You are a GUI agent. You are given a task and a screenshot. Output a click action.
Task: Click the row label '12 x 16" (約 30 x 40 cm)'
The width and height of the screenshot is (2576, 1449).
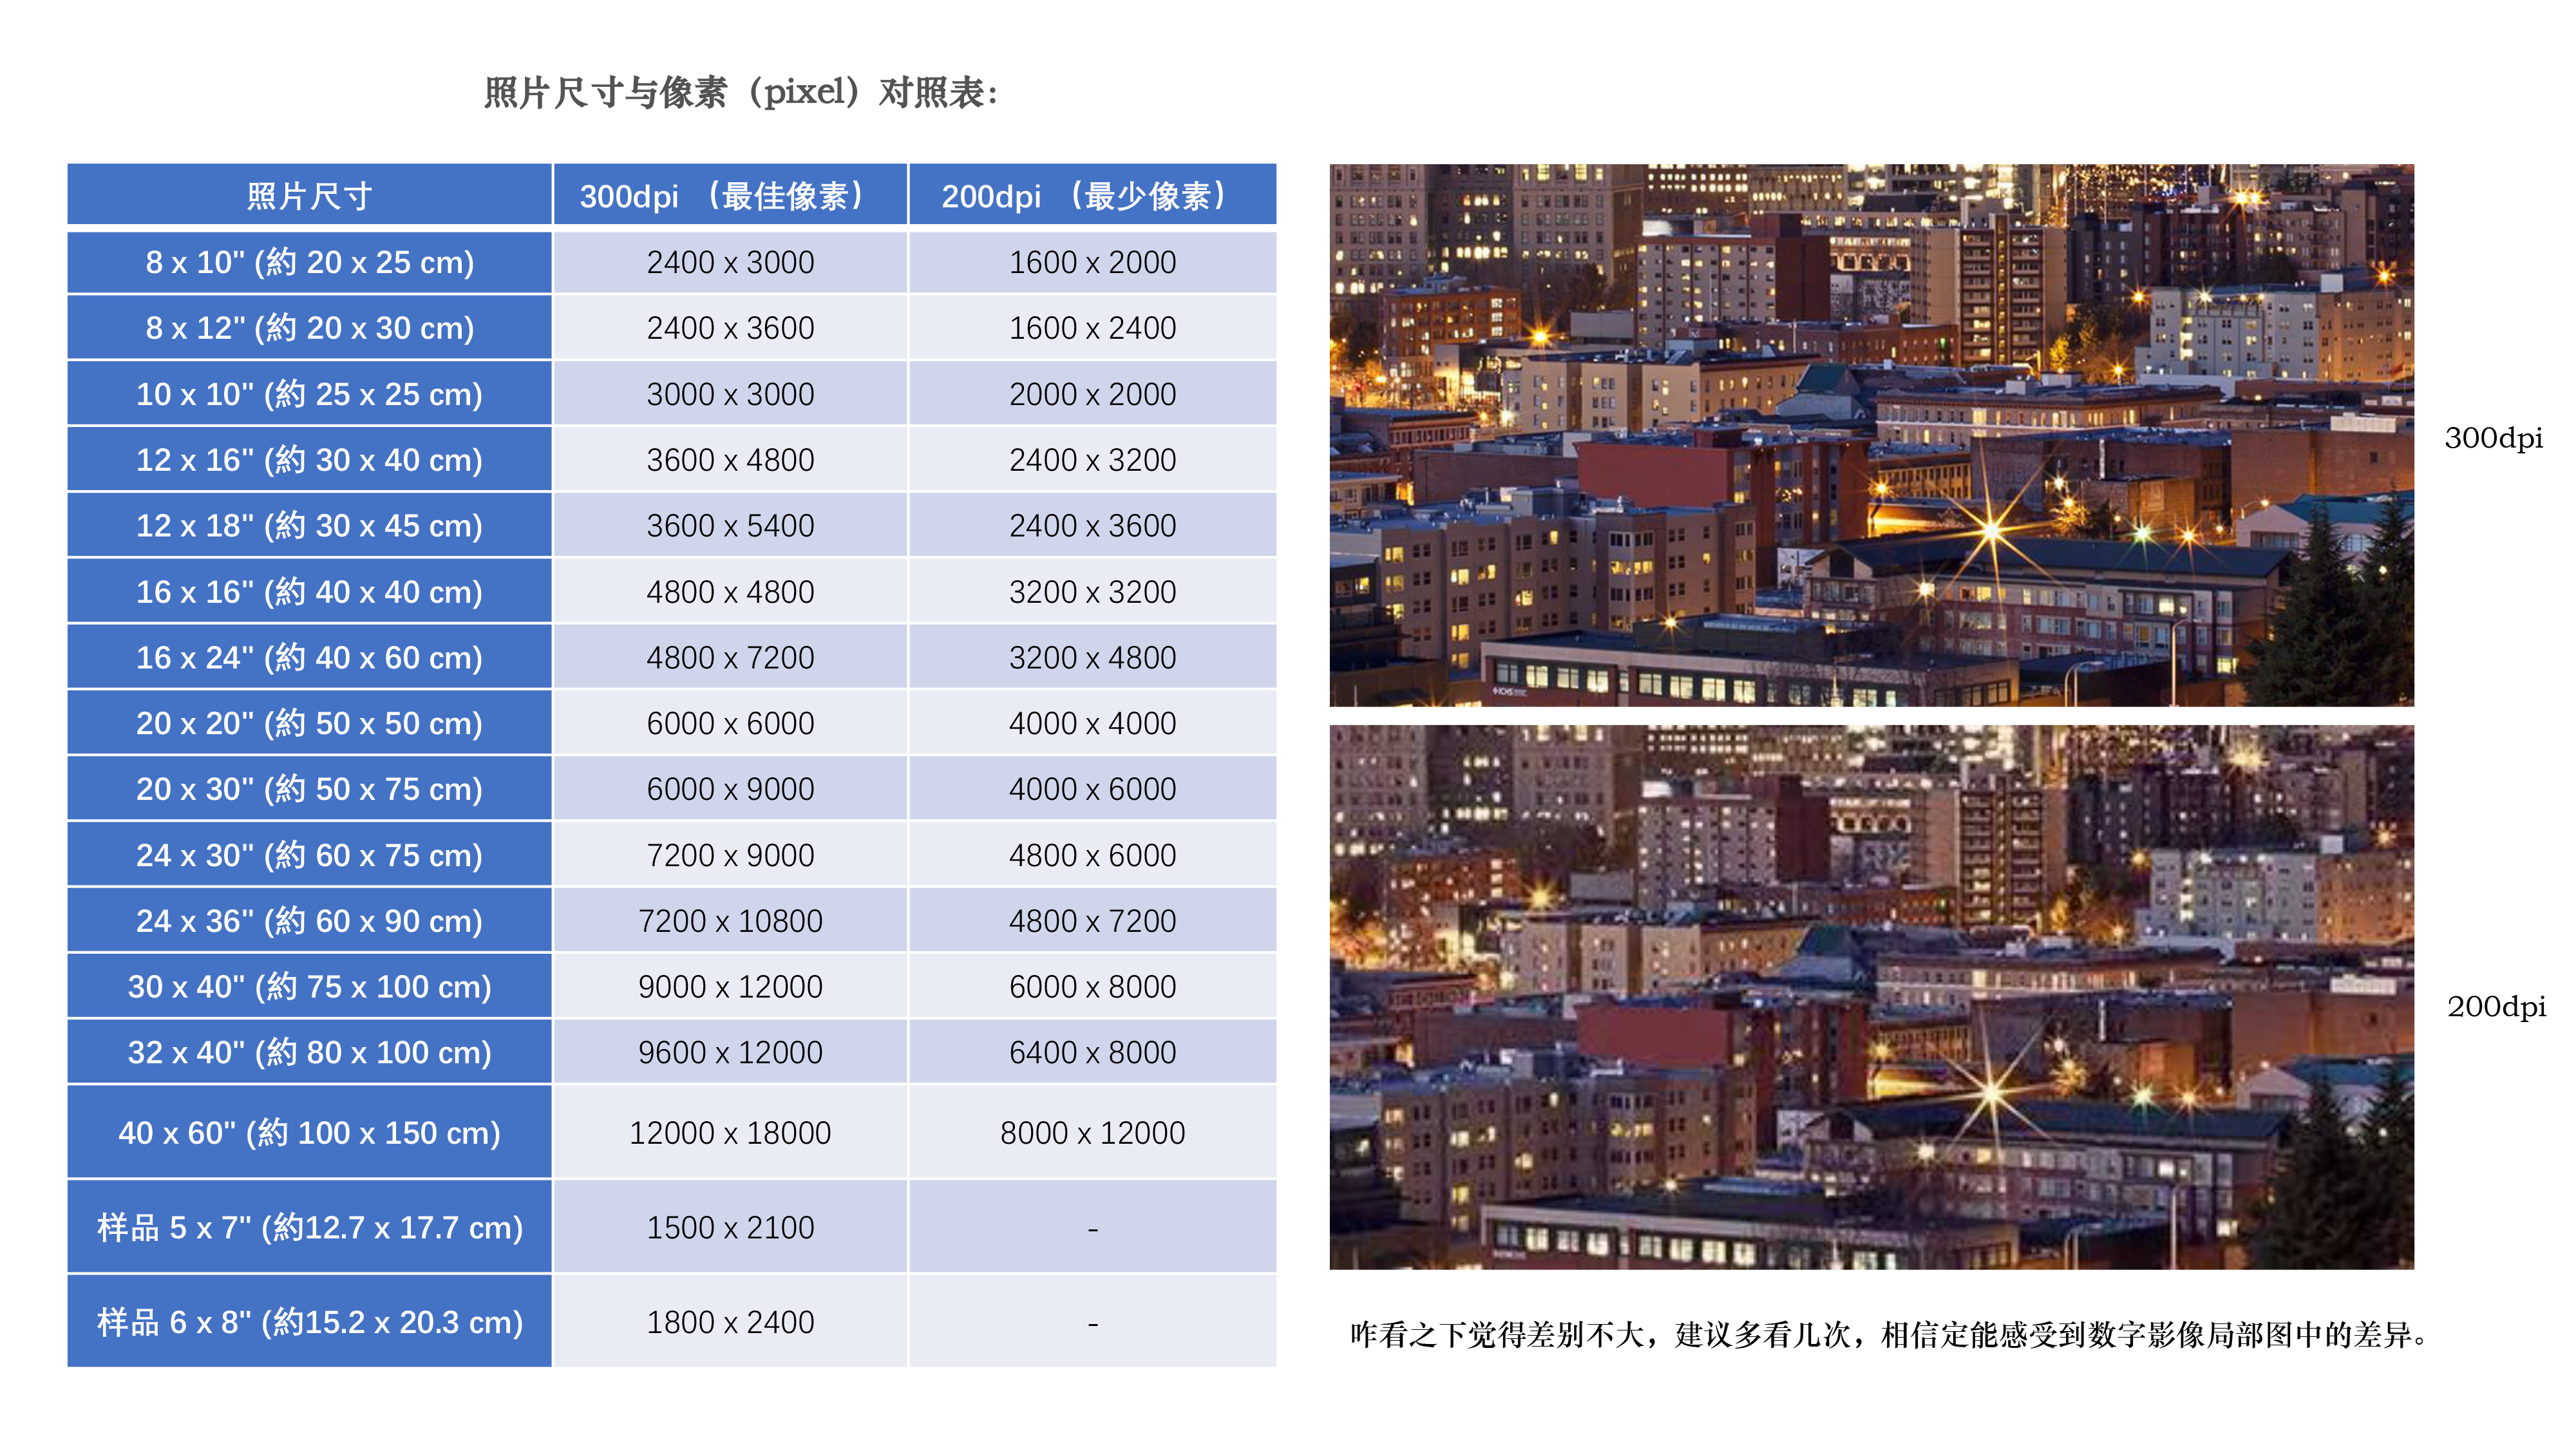click(309, 460)
